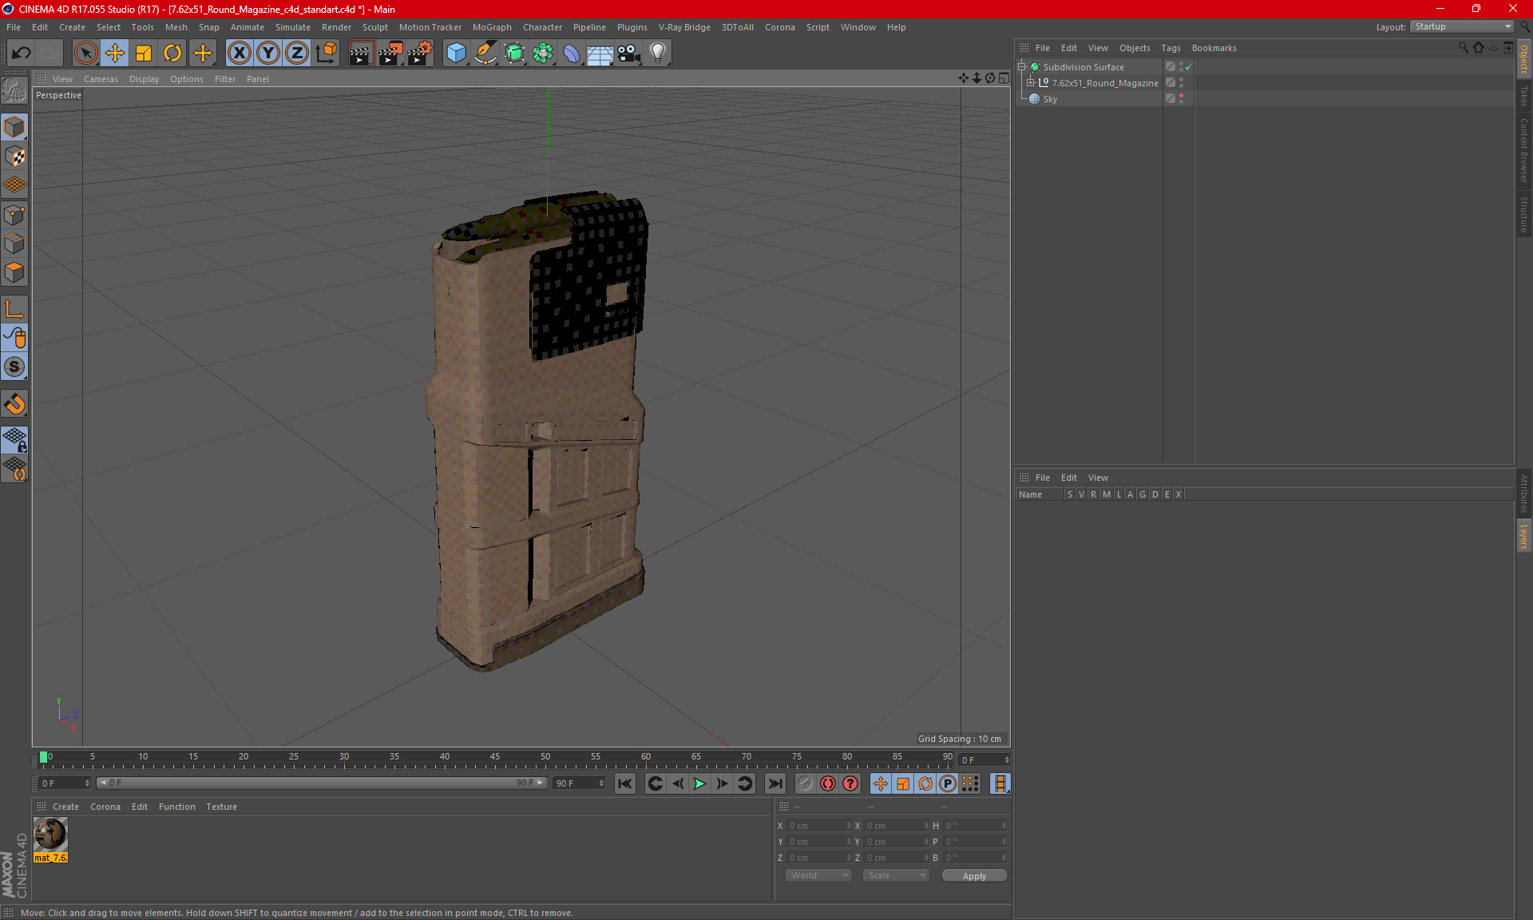Viewport: 1533px width, 920px height.
Task: Open the Layout Startup dropdown
Action: tap(1462, 26)
